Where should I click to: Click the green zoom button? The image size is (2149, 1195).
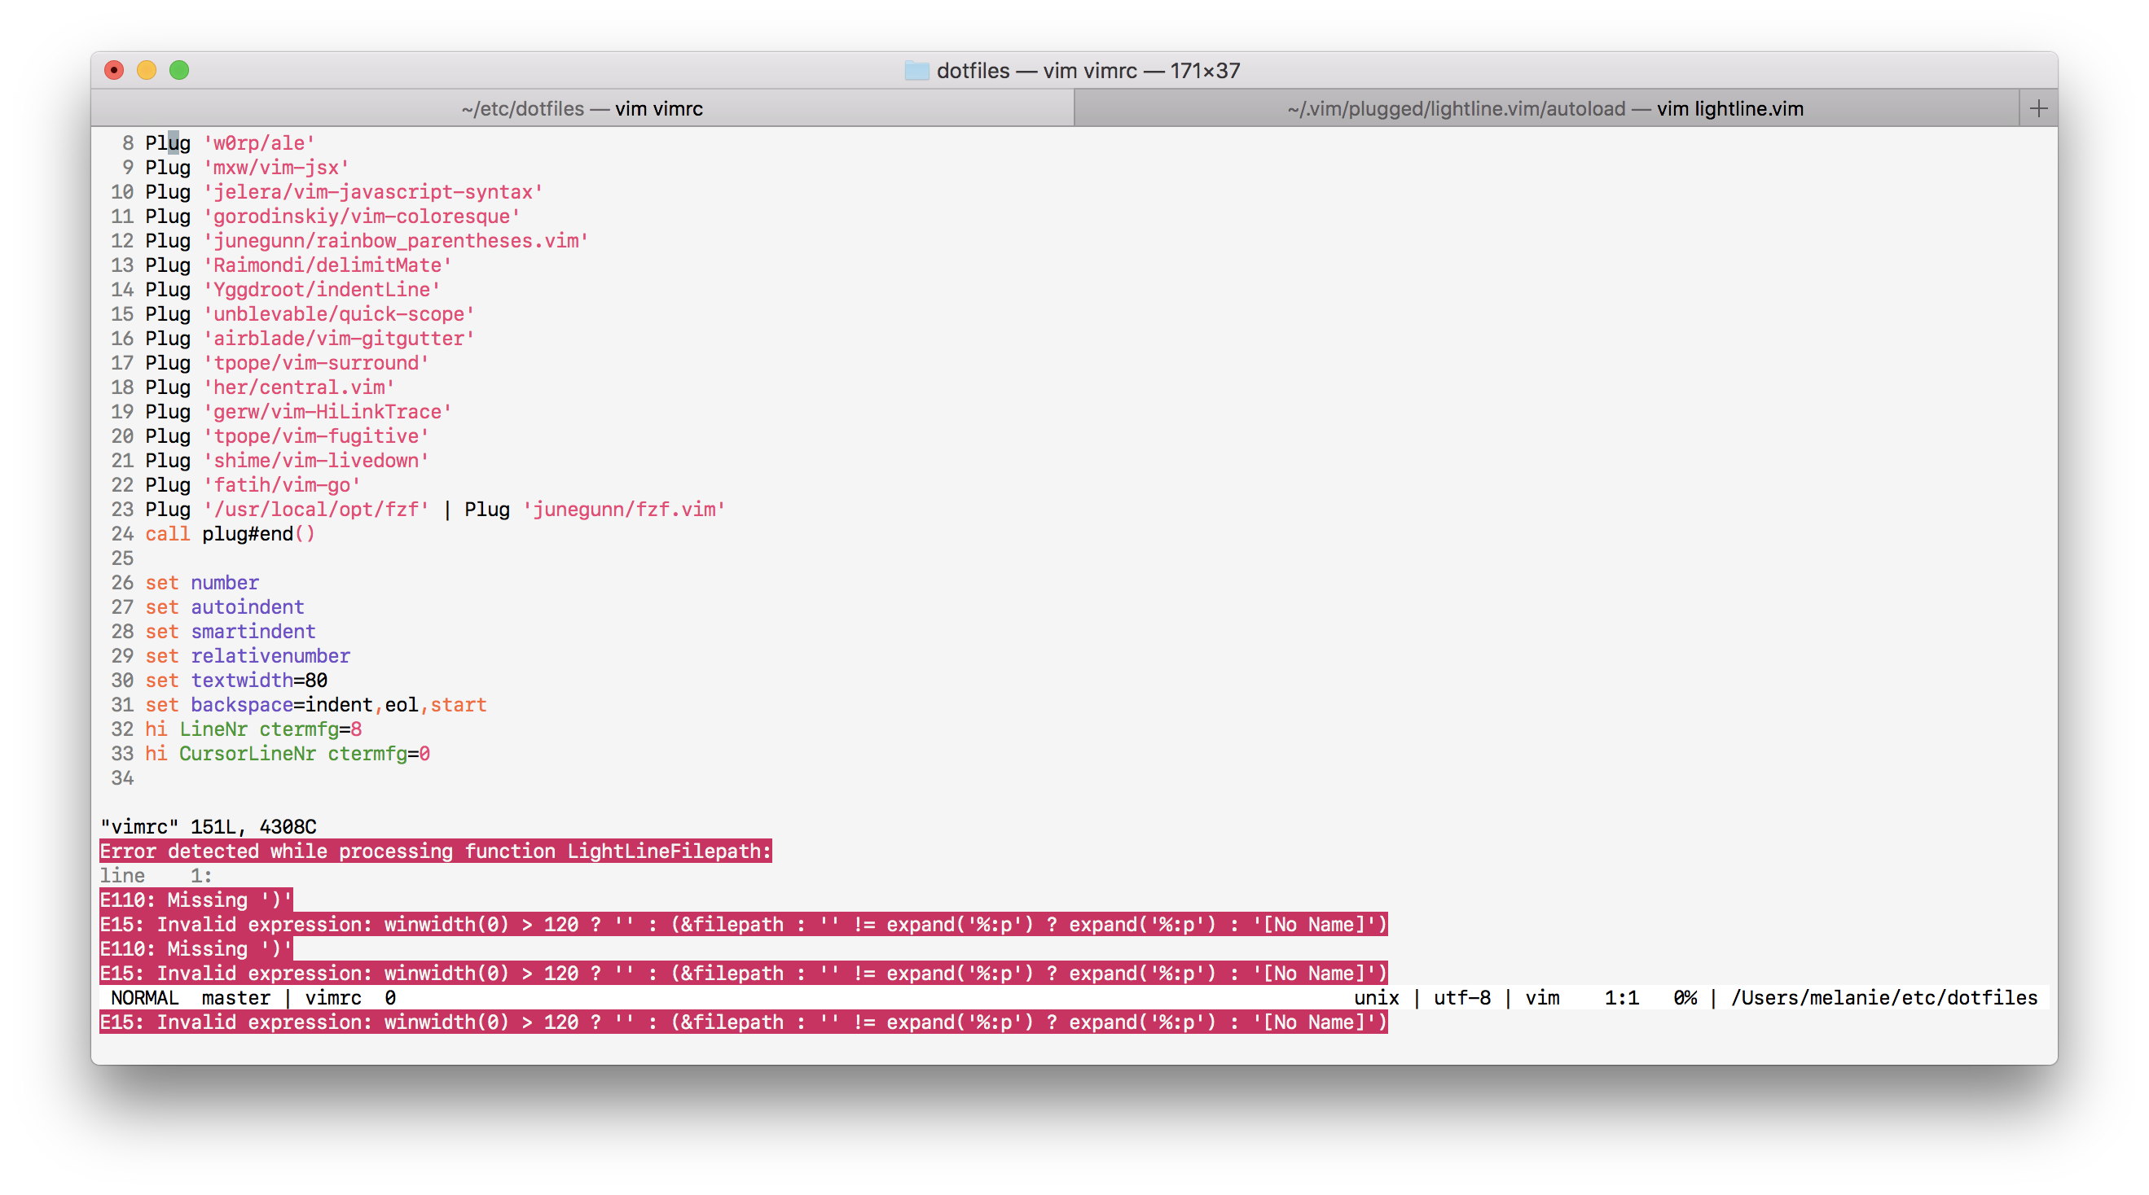point(180,71)
